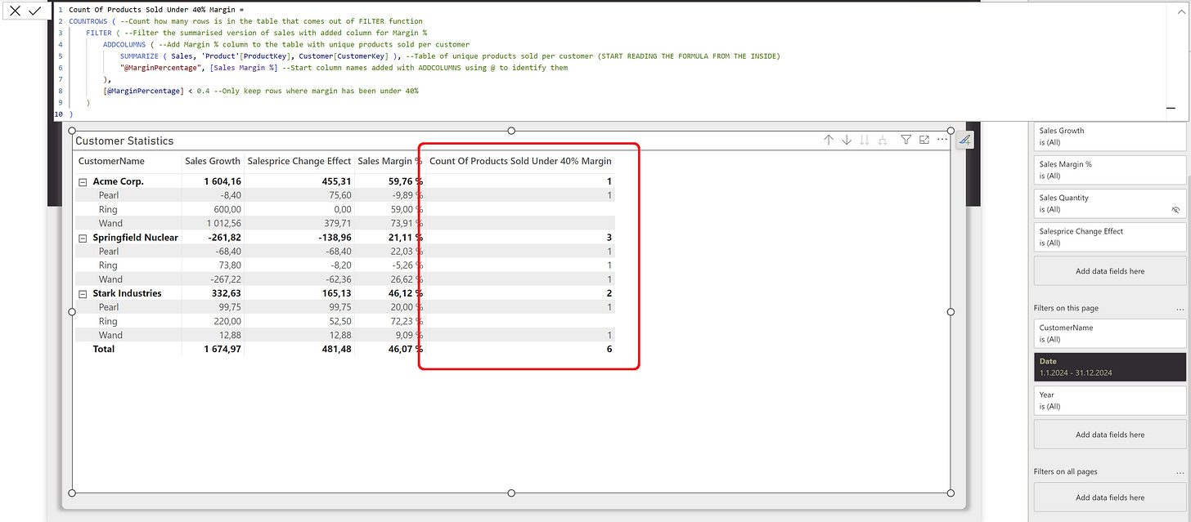
Task: Click Add data fields here under all-pages filters
Action: [1110, 497]
